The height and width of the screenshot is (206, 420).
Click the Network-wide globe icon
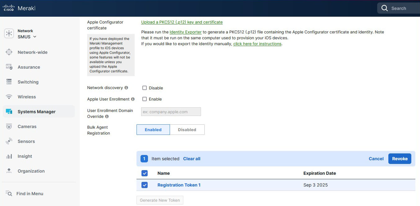(x=9, y=52)
